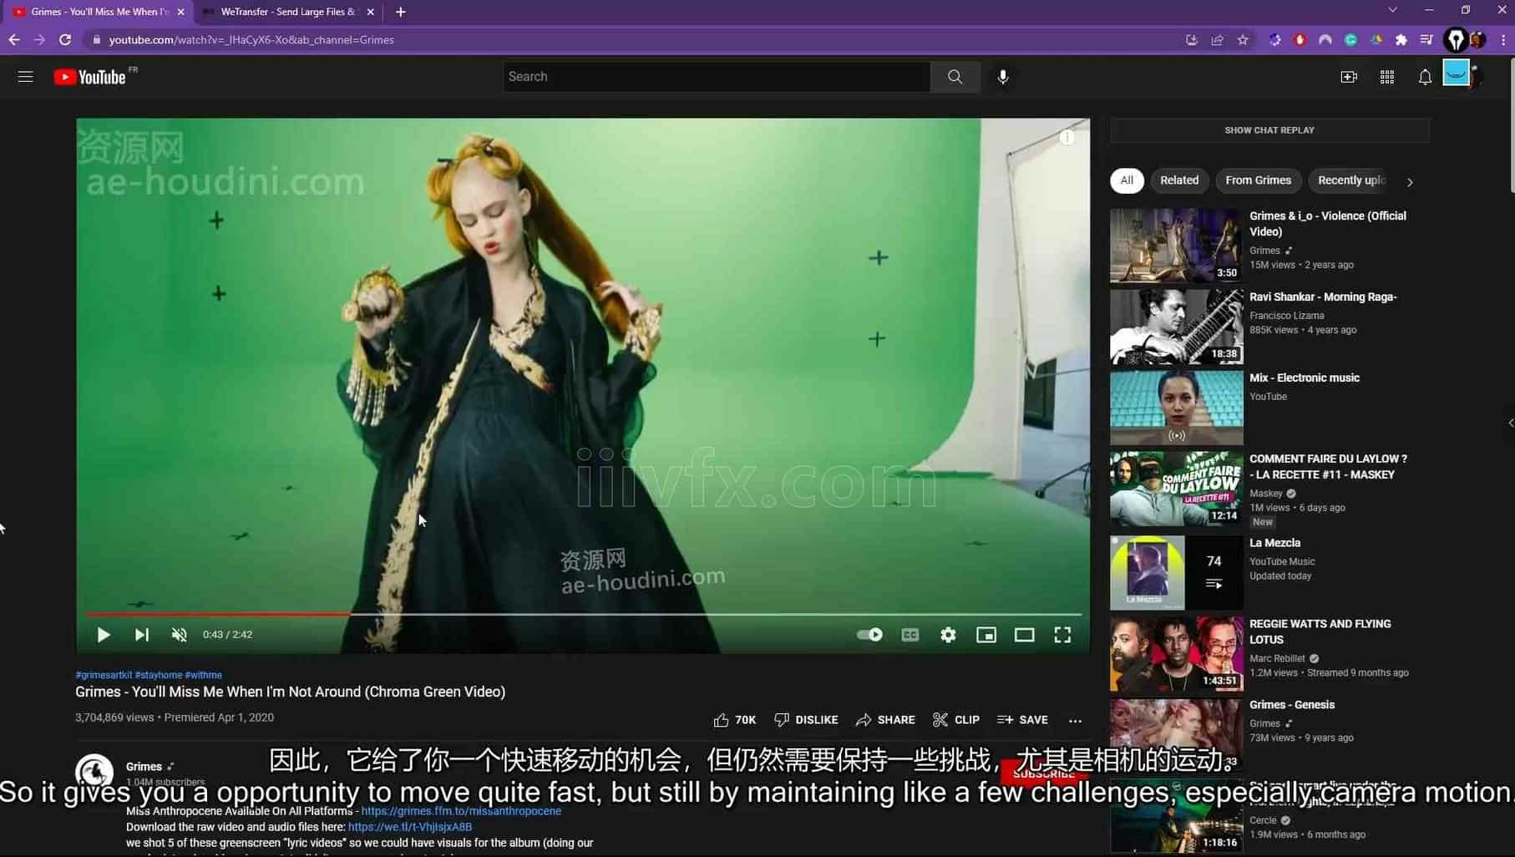Open Grimes & i_o Violence thumbnail
Image resolution: width=1515 pixels, height=857 pixels.
pos(1176,246)
